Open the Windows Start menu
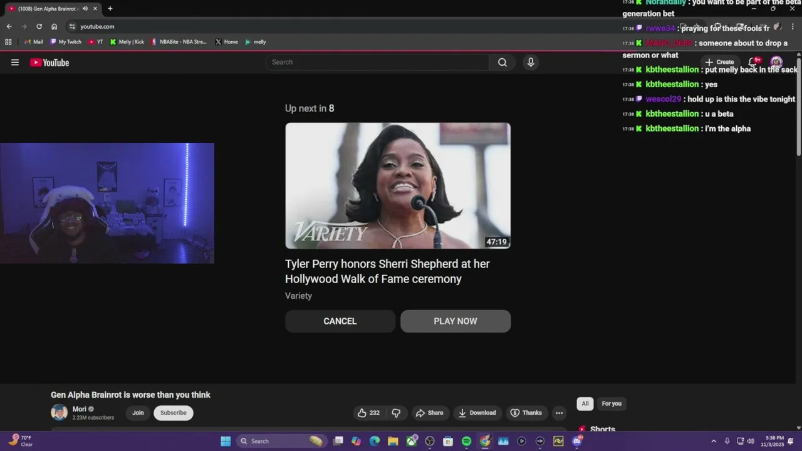 tap(226, 441)
